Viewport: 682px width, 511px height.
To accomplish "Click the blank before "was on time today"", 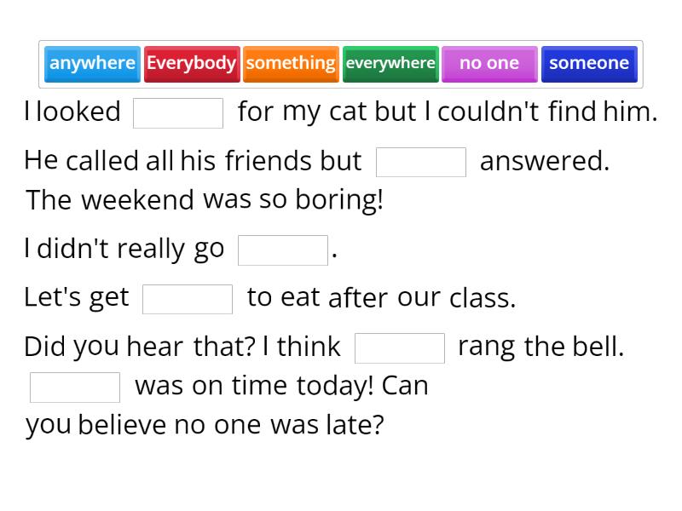I will click(x=74, y=386).
